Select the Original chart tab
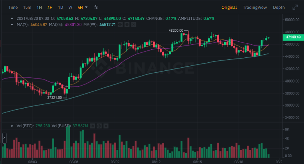 229,7
